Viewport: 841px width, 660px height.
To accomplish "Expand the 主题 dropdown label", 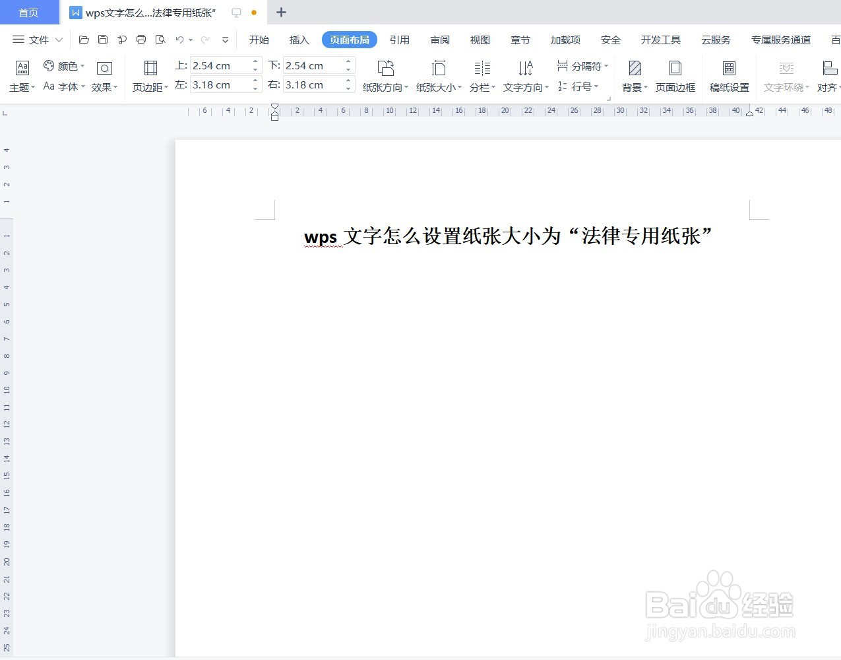I will [22, 87].
